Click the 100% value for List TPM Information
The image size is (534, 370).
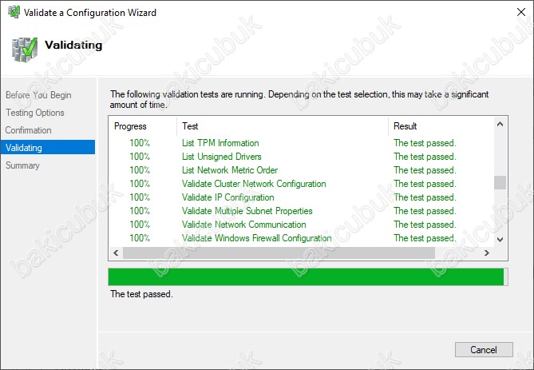140,143
